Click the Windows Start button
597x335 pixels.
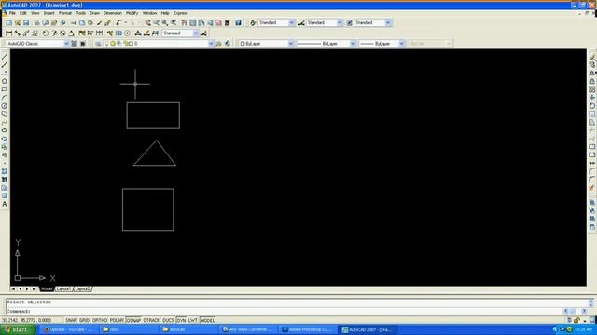(x=18, y=329)
